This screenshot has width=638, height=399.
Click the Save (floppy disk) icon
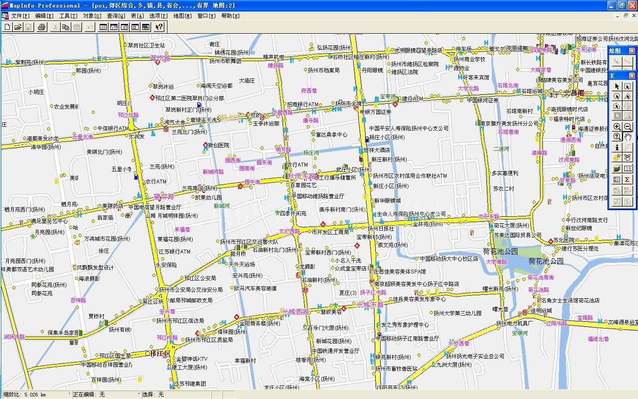click(x=28, y=27)
